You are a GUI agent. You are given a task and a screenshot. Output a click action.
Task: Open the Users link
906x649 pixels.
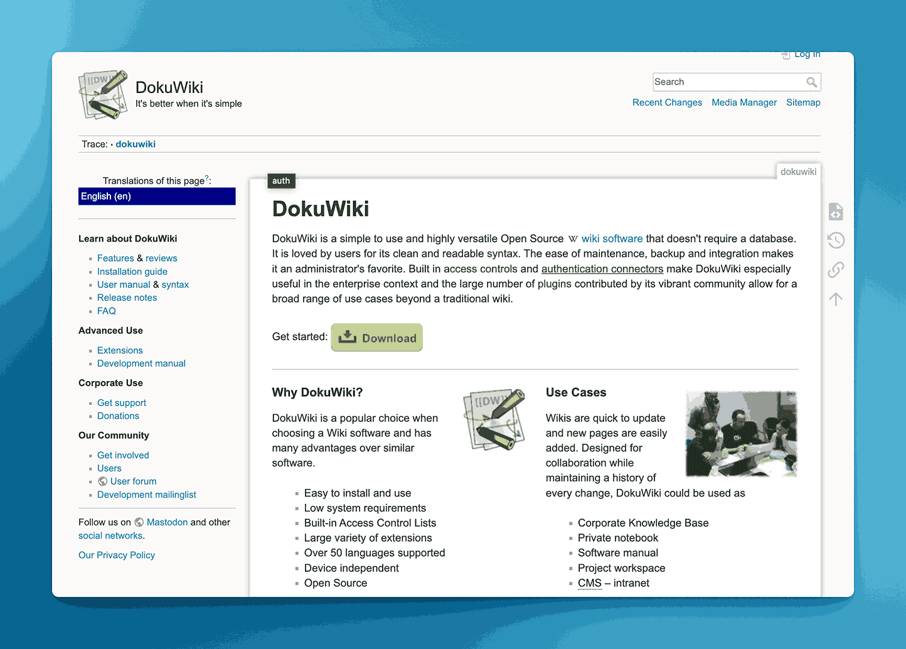click(x=109, y=469)
